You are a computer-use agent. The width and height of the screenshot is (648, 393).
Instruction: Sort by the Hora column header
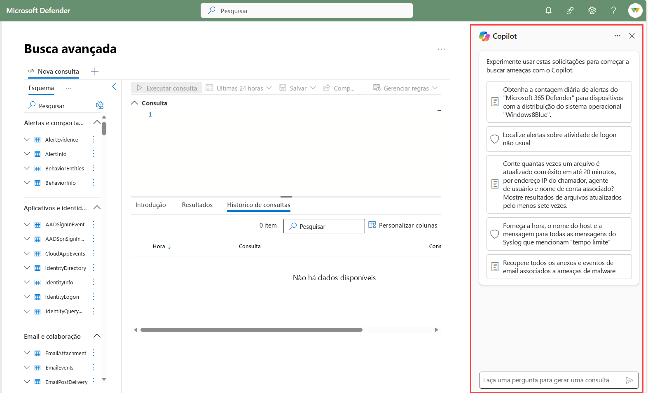tap(161, 246)
